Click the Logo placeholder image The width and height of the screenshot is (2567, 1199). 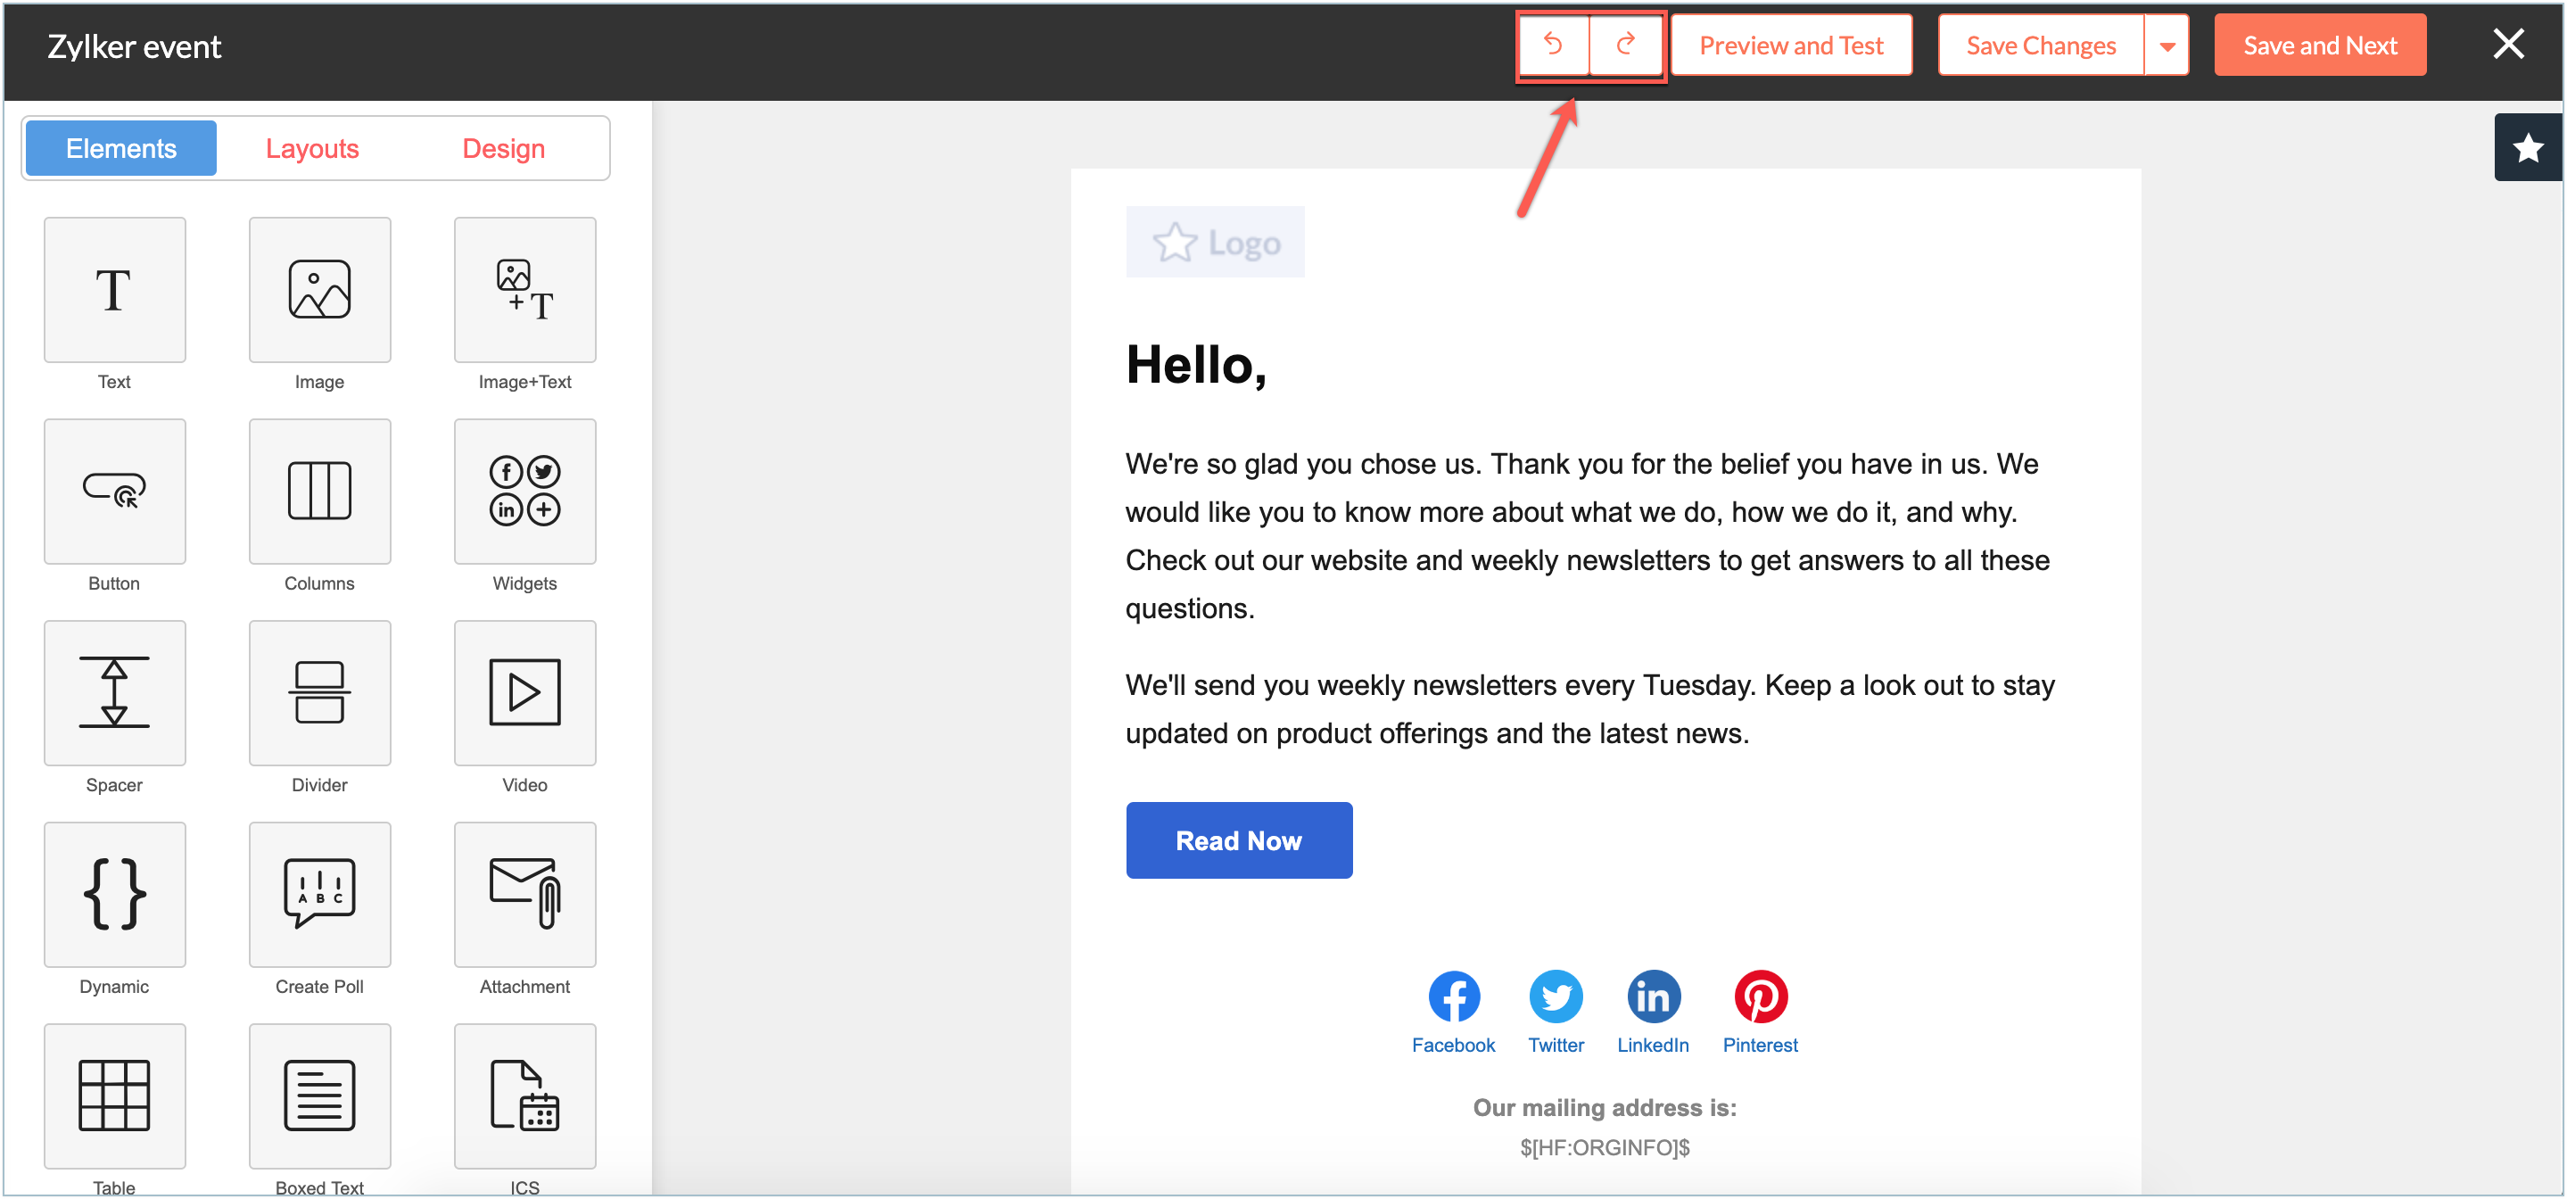click(1215, 242)
